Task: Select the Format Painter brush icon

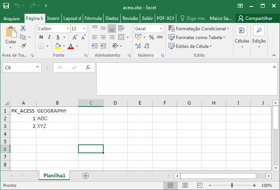Action: click(23, 46)
